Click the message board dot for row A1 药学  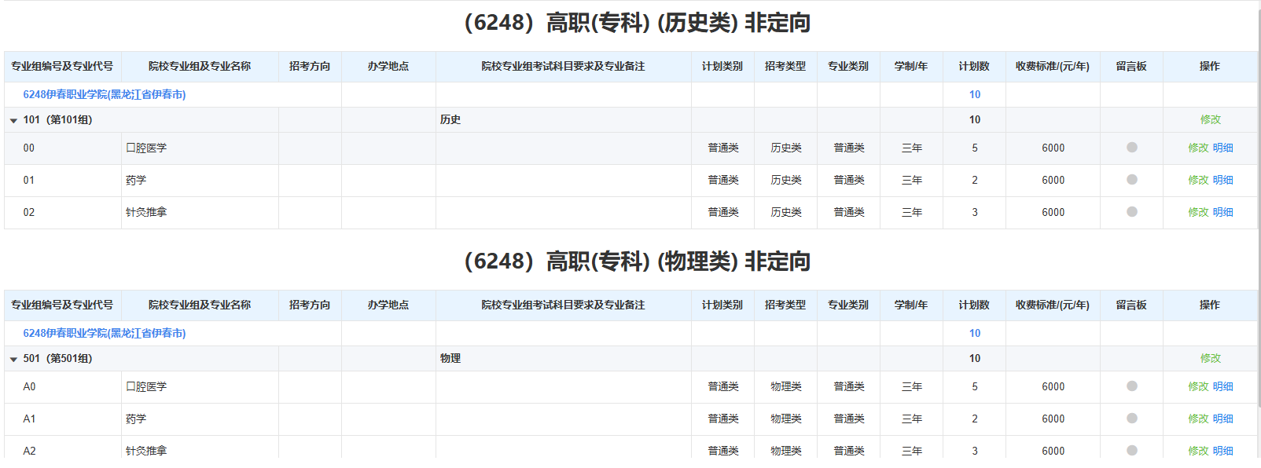pos(1131,419)
